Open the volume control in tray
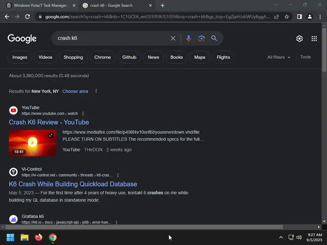This screenshot has width=327, height=245. pyautogui.click(x=299, y=237)
